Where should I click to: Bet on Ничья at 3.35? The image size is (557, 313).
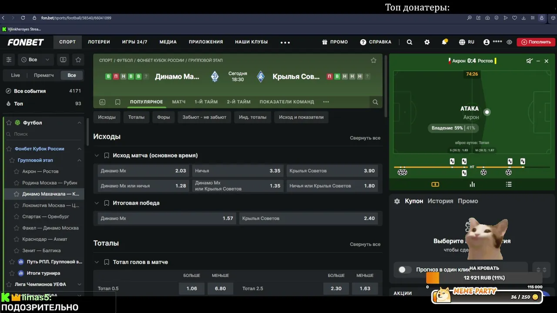(238, 171)
